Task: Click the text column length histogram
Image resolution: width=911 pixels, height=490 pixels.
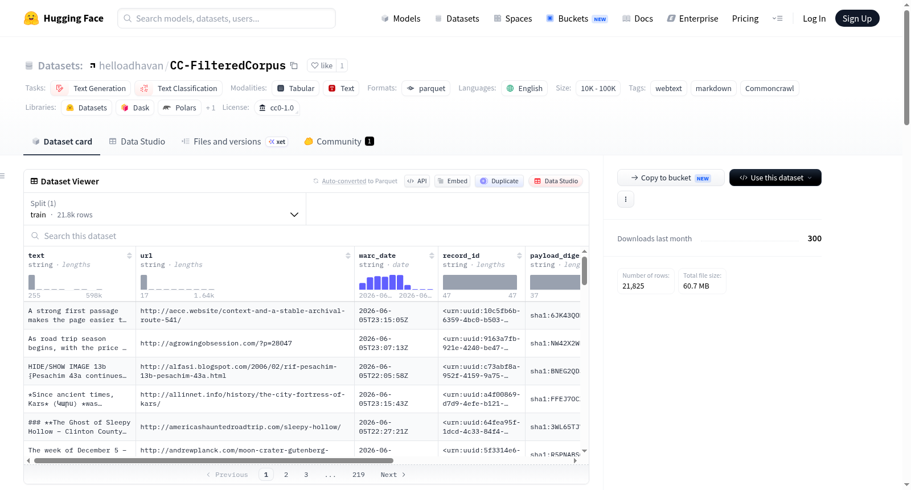Action: pyautogui.click(x=65, y=282)
